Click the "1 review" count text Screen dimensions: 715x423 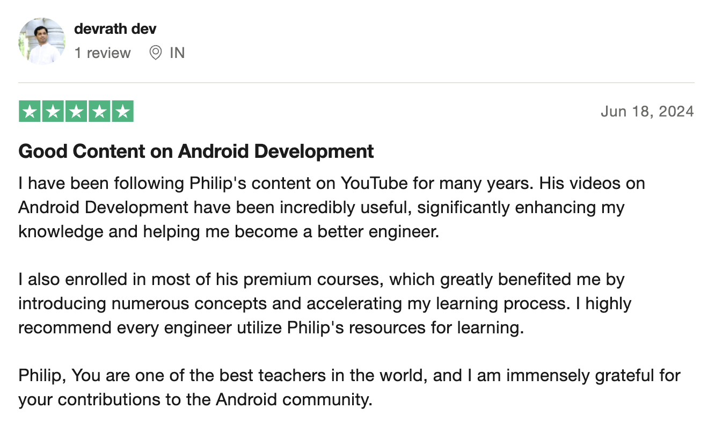pos(103,53)
